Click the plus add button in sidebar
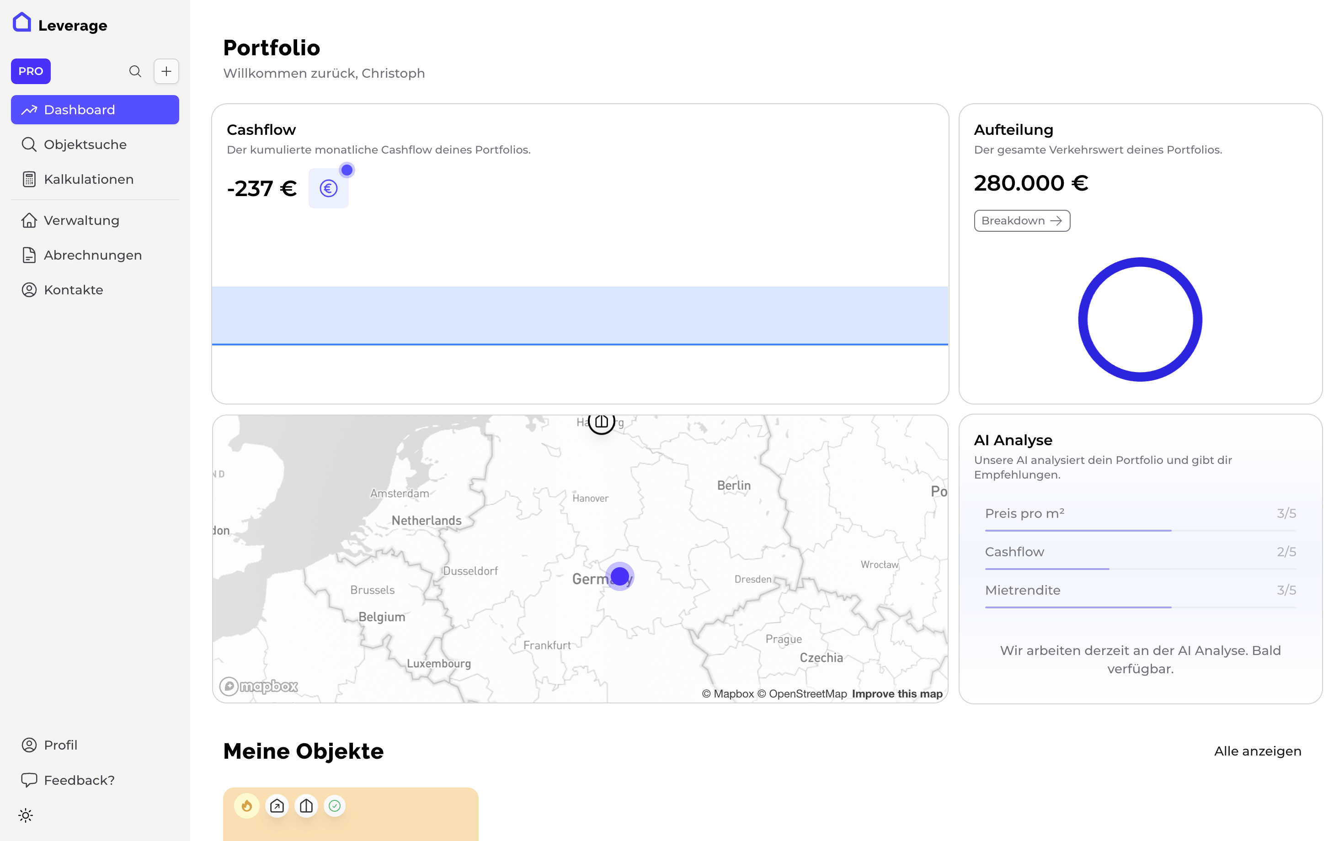This screenshot has width=1344, height=841. pos(166,71)
